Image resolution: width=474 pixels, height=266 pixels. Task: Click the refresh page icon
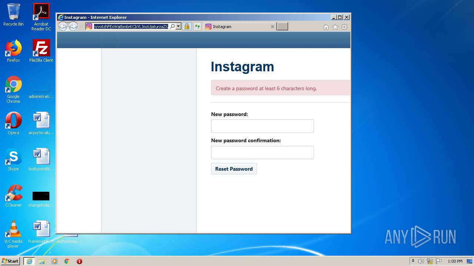pyautogui.click(x=197, y=26)
